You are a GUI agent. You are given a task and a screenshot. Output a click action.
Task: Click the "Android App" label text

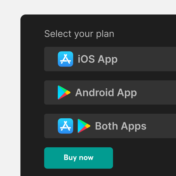106,93
